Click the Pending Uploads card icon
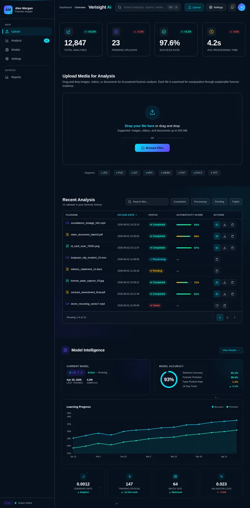The image size is (250, 508). pyautogui.click(x=116, y=32)
